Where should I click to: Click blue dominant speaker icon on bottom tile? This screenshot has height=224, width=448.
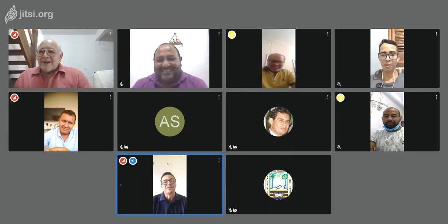[x=133, y=161]
